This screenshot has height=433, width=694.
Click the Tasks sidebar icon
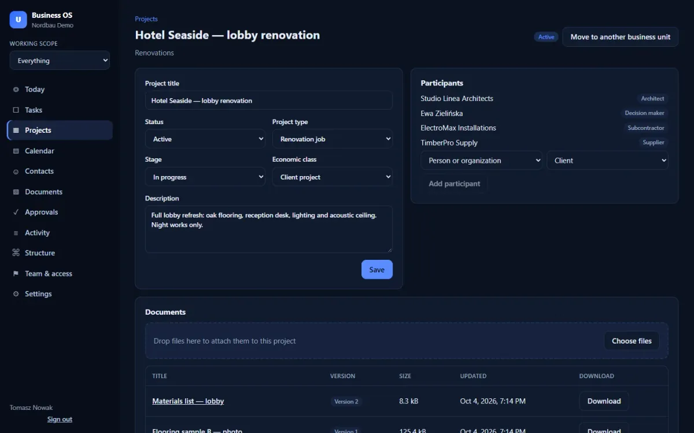click(16, 110)
